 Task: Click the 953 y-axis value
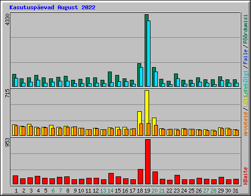click(x=7, y=142)
